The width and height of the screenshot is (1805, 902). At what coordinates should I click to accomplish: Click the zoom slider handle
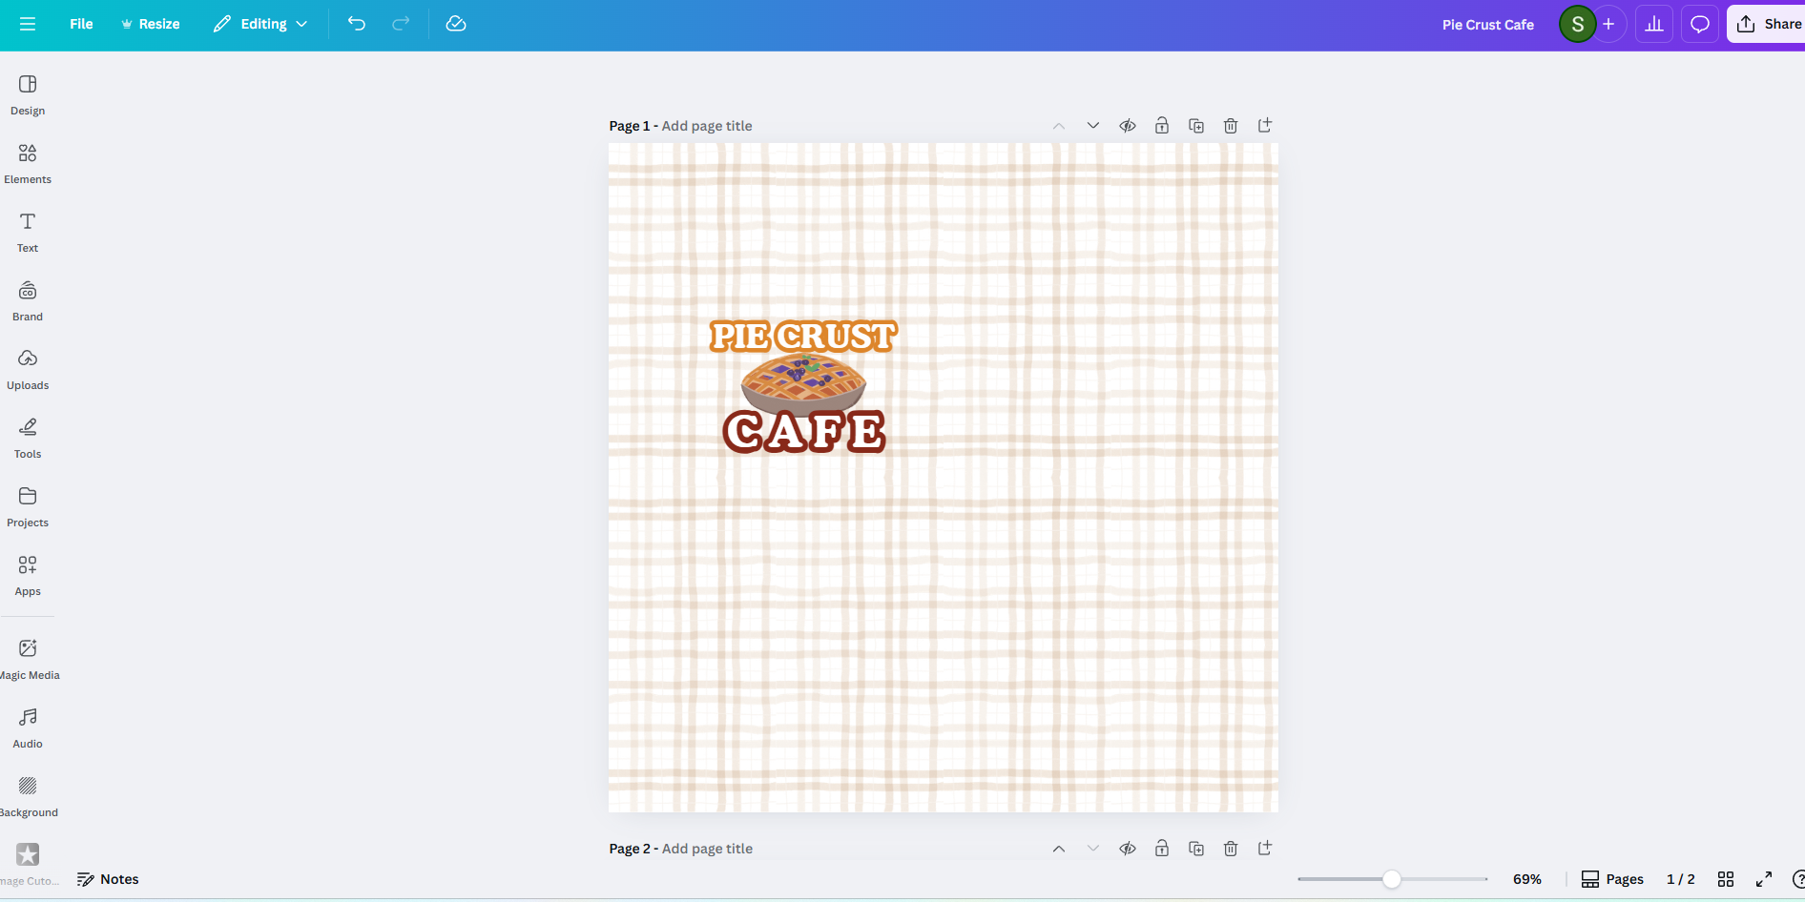click(1392, 879)
